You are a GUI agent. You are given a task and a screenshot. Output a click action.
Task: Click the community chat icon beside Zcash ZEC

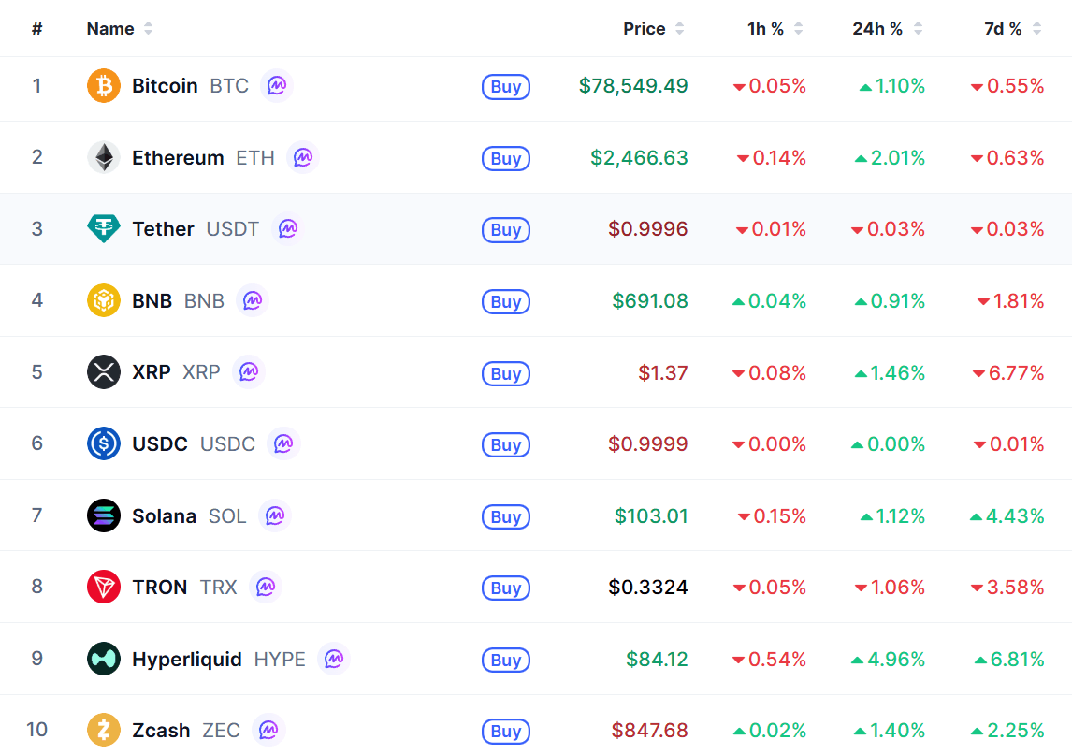pos(268,730)
